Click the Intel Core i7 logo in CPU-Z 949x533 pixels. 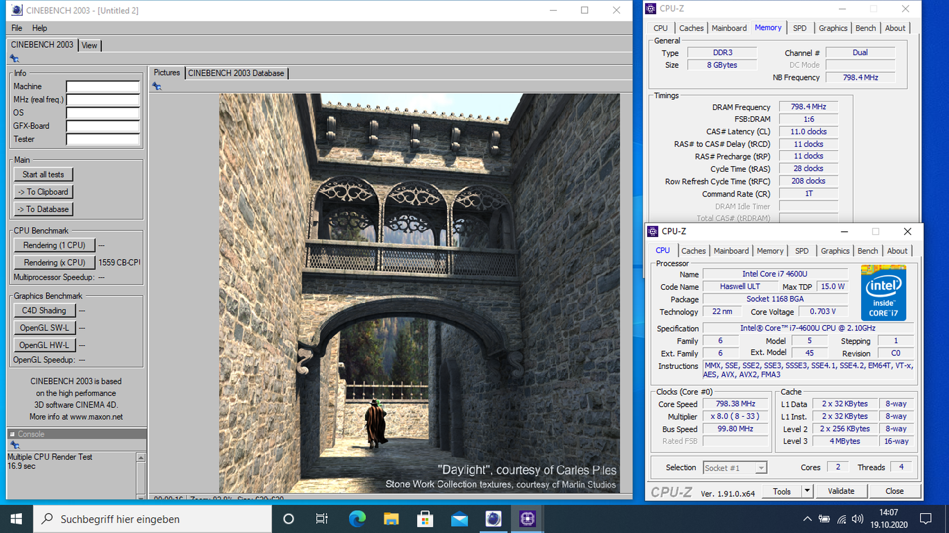(883, 293)
